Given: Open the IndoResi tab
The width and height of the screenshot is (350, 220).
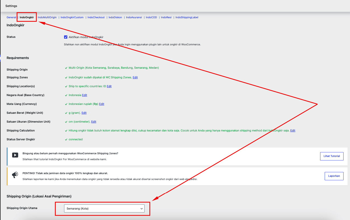Looking at the screenshot, I should point(166,17).
